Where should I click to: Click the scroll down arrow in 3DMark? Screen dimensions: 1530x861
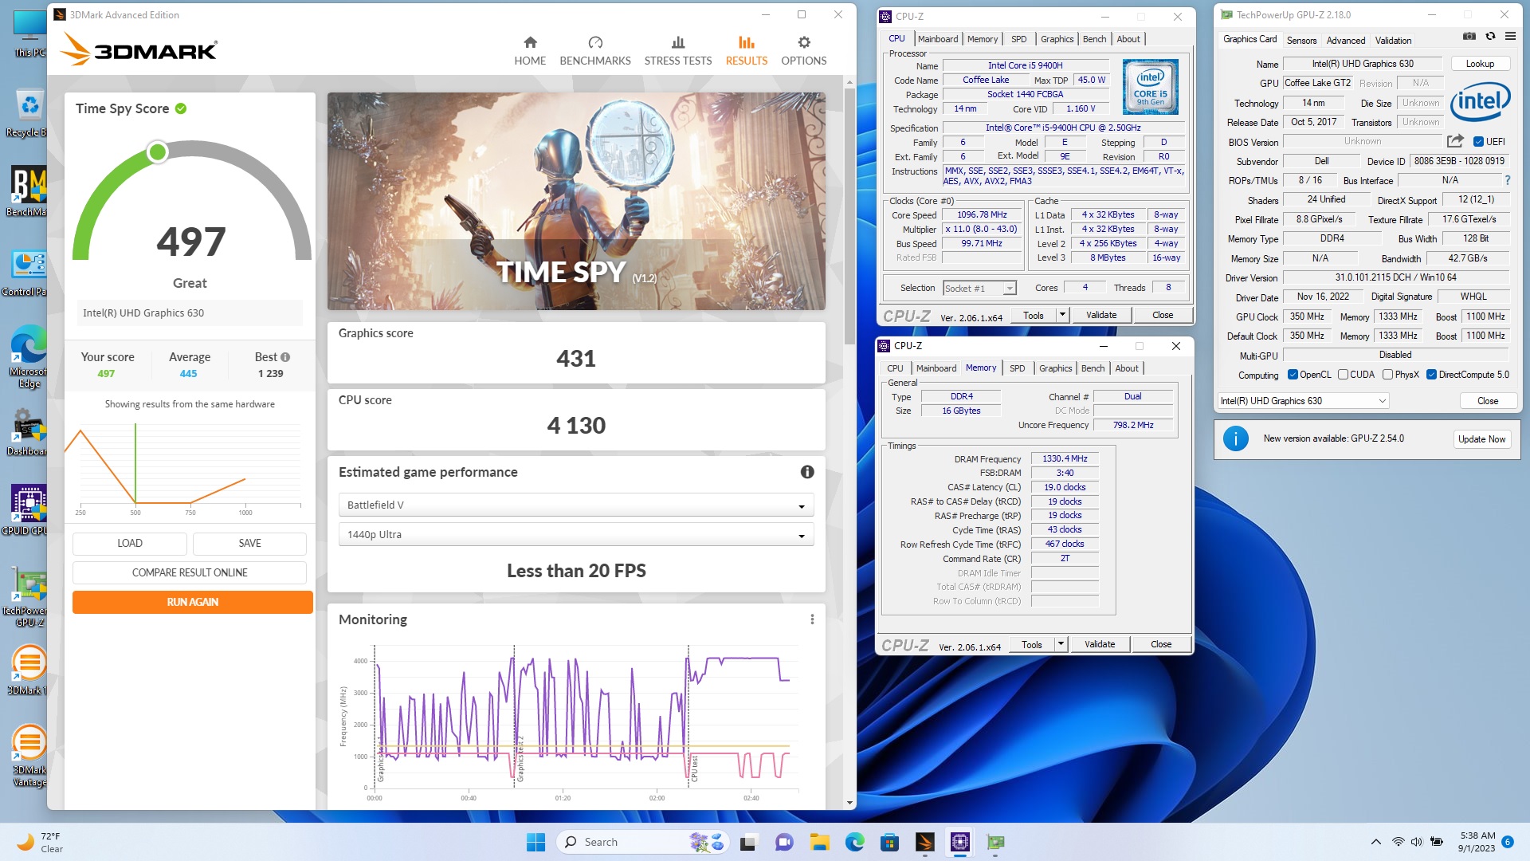849,803
